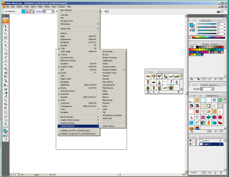Load next symbol library arrow in Primitive panel
Image resolution: width=229 pixels, height=177 pixels.
(x=159, y=92)
